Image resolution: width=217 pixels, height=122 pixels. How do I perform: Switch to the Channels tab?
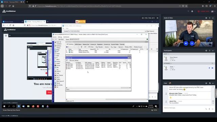122,44
